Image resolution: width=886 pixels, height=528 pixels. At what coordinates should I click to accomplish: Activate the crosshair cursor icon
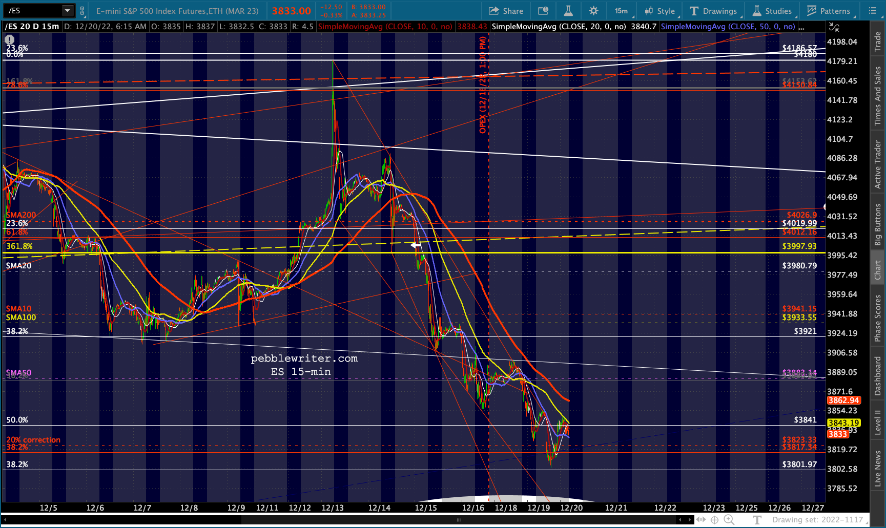(x=715, y=520)
